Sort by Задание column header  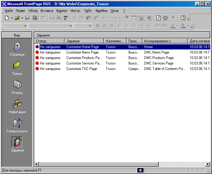84,41
